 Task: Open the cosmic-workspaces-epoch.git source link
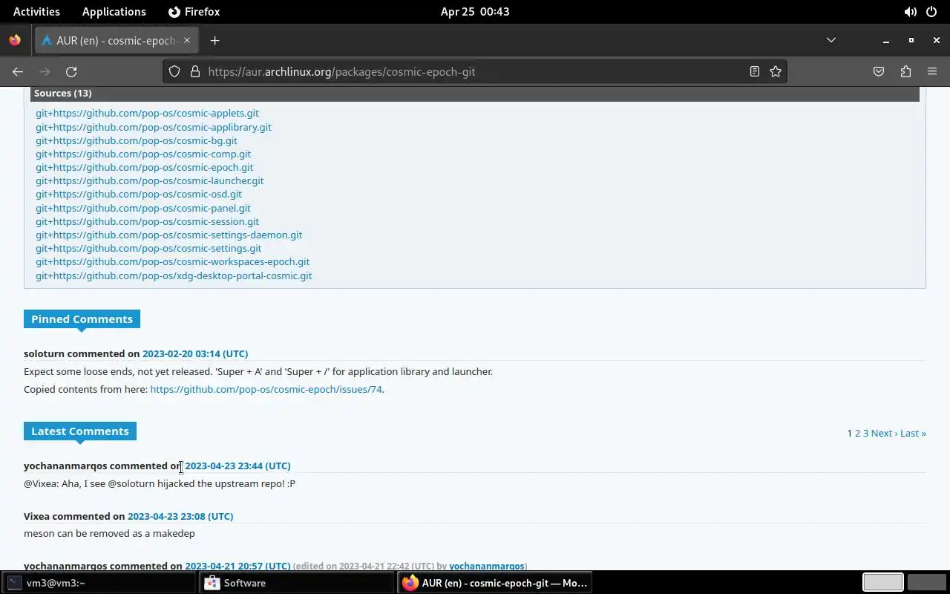[172, 261]
